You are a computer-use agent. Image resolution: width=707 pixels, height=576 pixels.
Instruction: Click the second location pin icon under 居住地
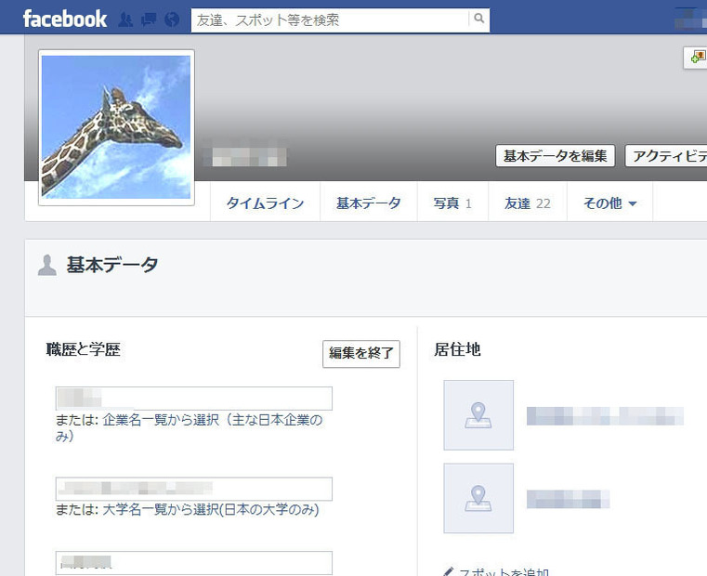[478, 498]
